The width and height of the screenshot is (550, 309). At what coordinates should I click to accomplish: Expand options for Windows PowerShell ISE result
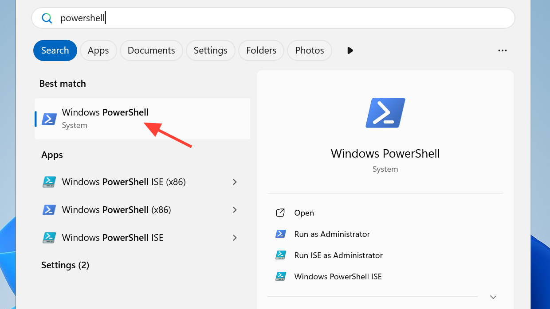click(x=235, y=238)
